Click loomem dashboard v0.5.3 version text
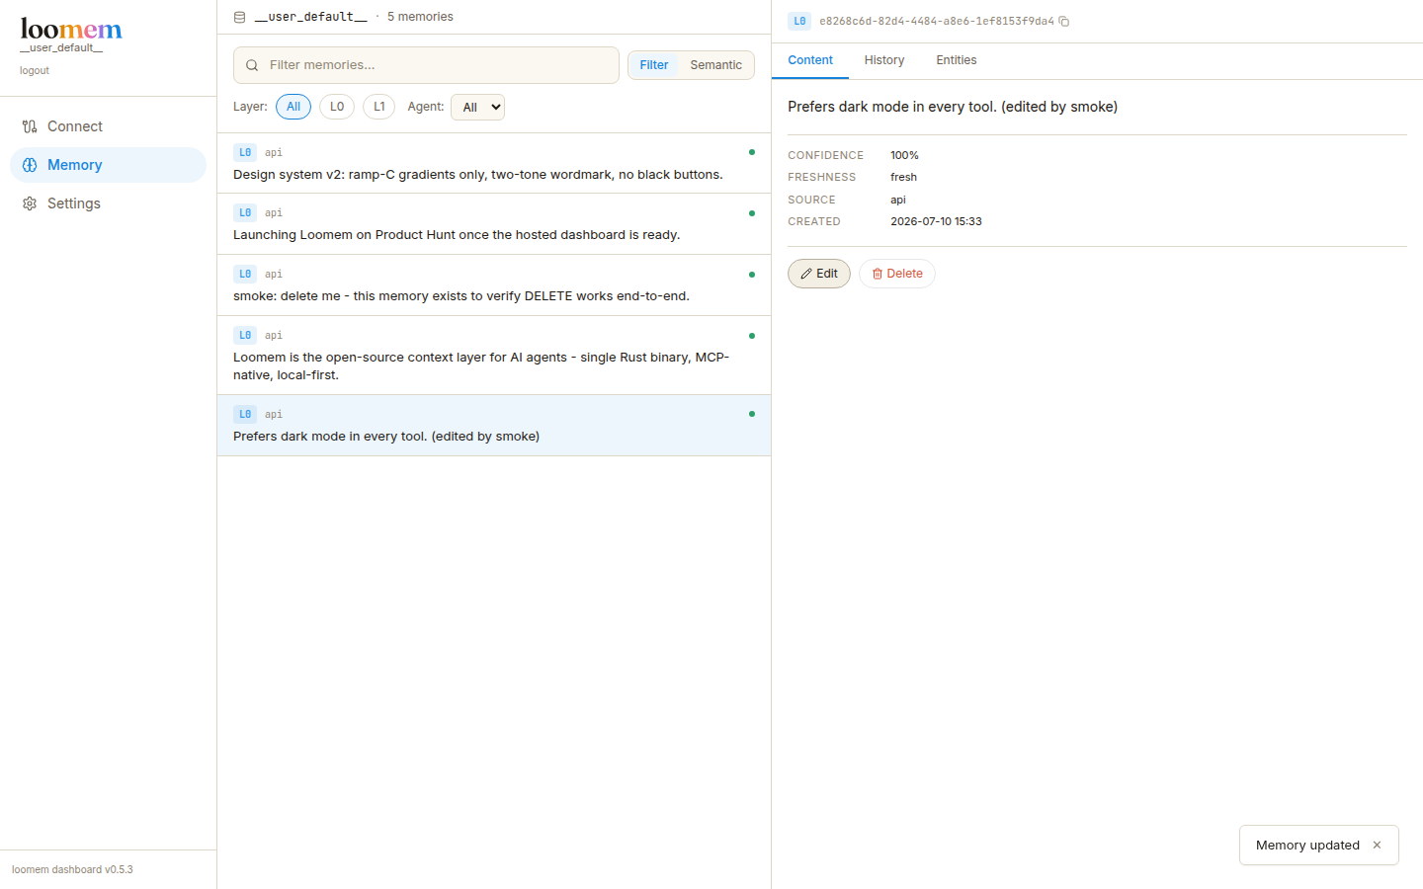1423x889 pixels. [x=72, y=870]
